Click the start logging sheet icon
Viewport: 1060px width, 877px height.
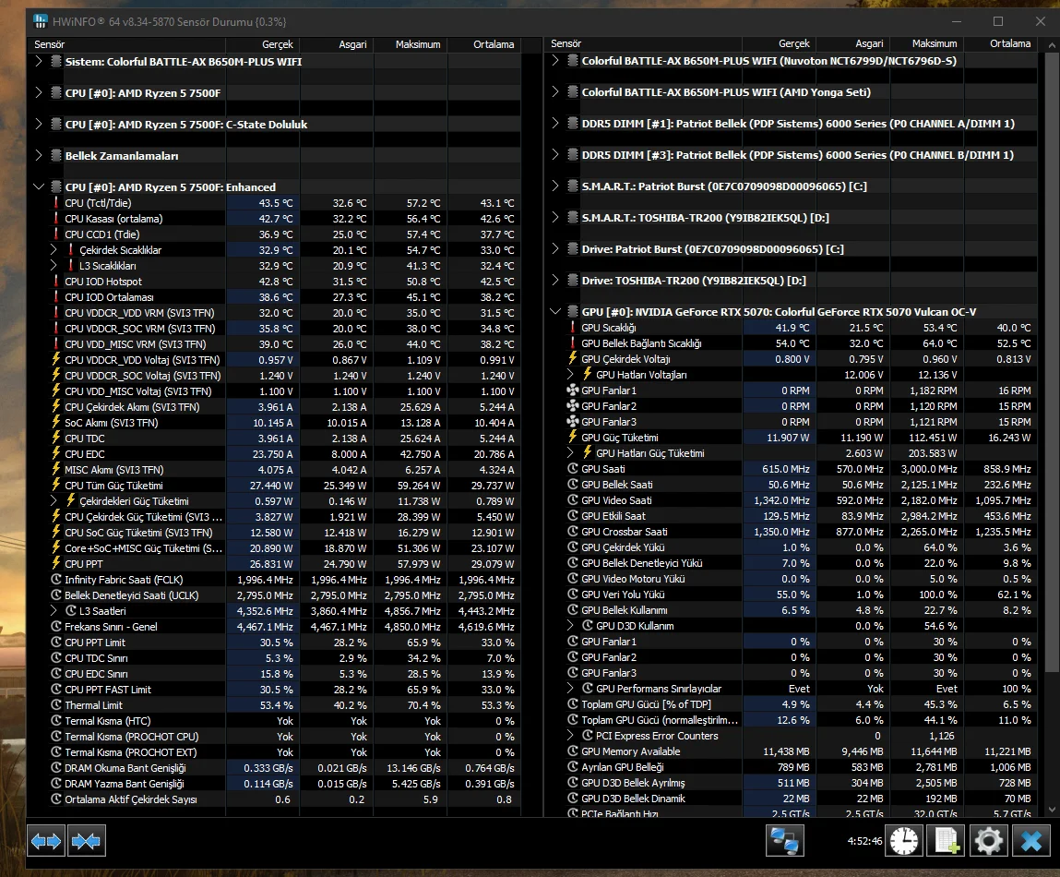click(x=946, y=841)
